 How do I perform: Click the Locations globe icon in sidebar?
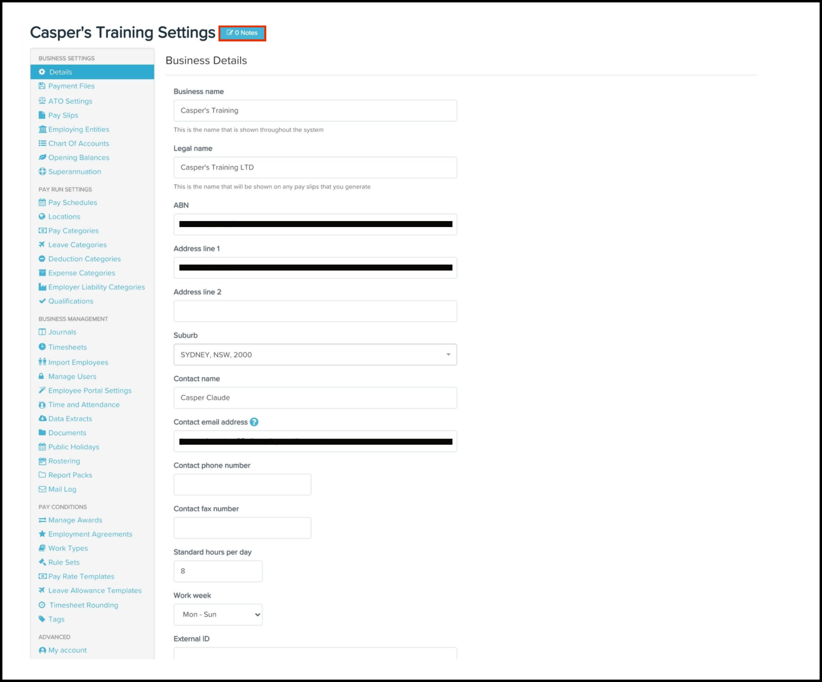42,216
